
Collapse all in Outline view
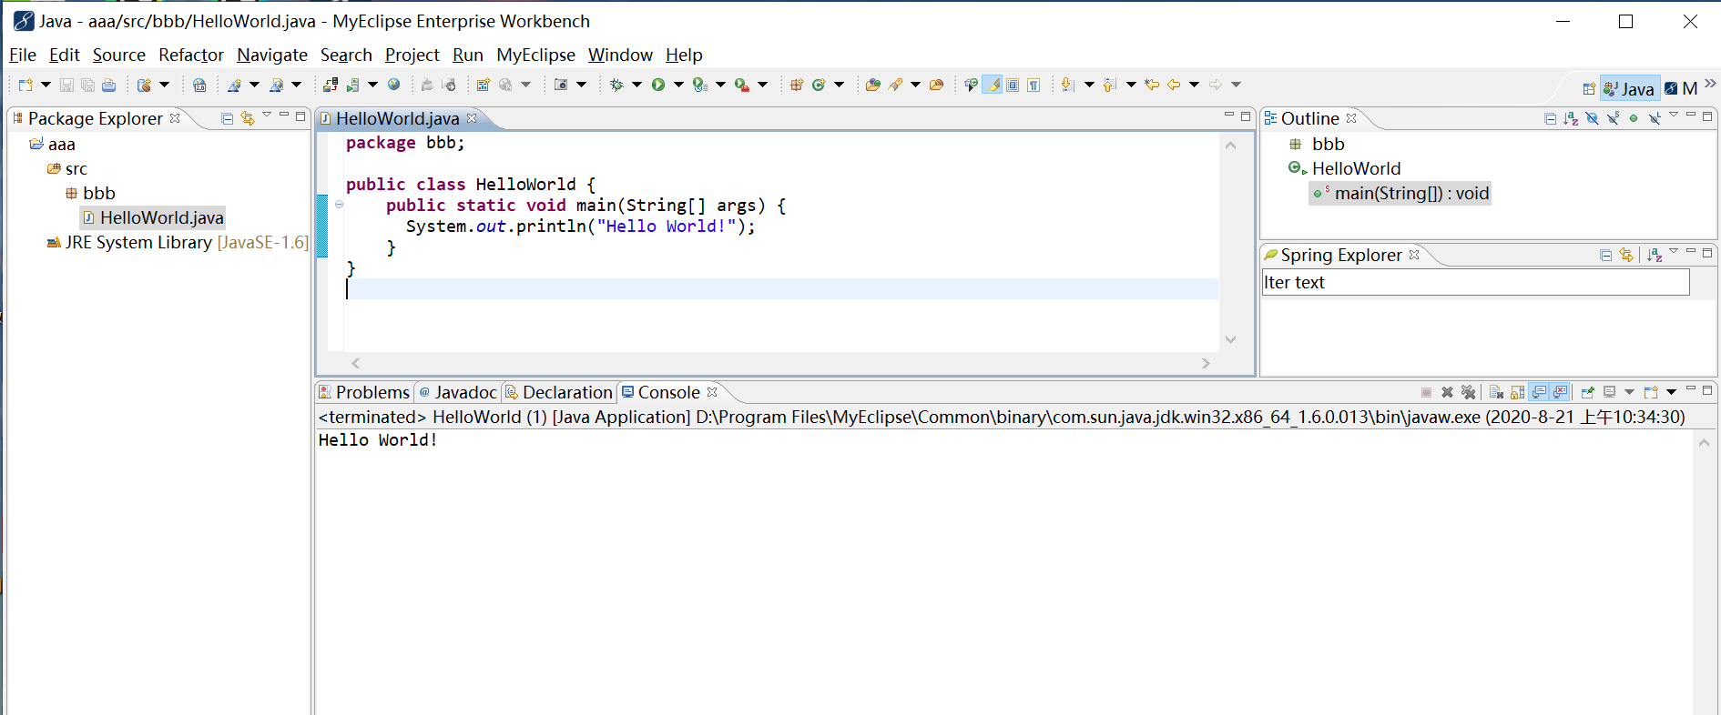(1551, 118)
